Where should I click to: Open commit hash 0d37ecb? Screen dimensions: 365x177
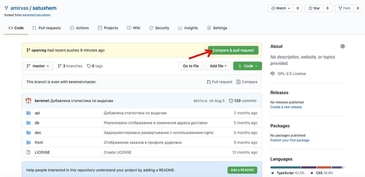[x=200, y=101]
